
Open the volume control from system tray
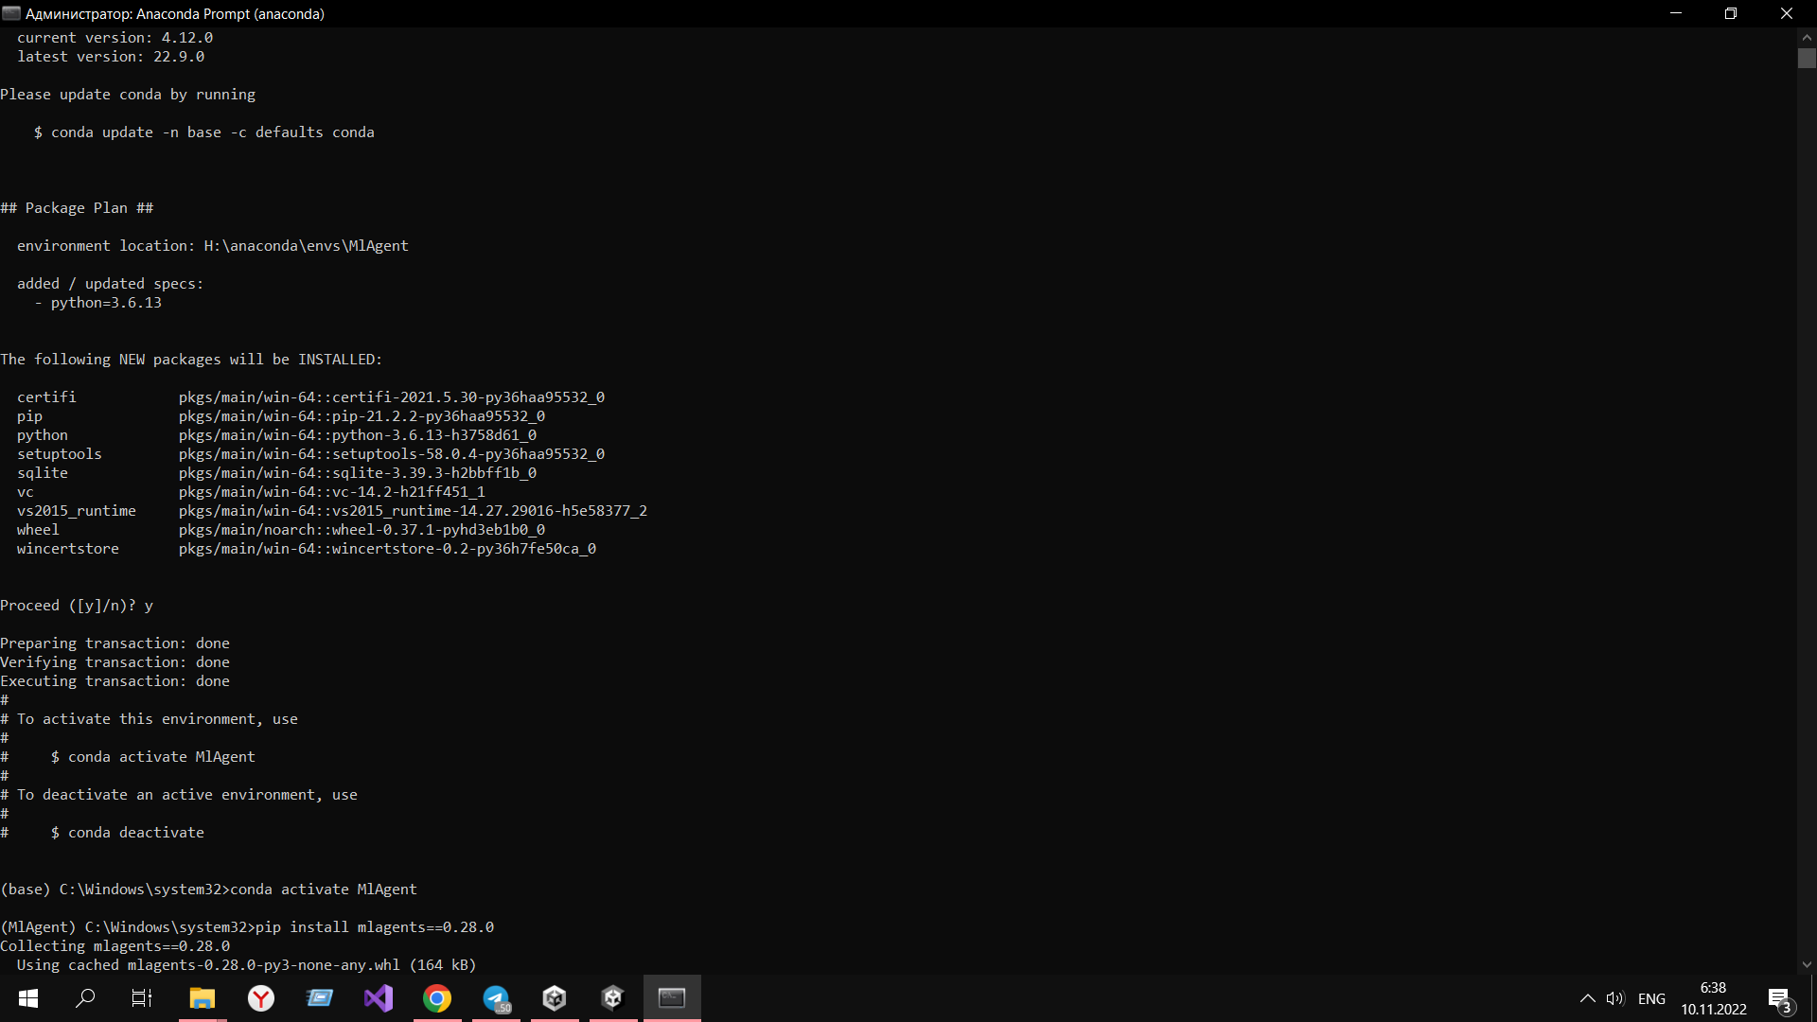coord(1616,998)
